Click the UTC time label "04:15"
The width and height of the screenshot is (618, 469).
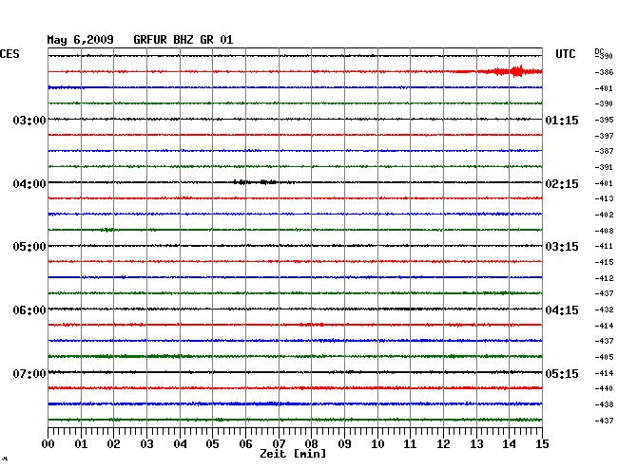562,310
